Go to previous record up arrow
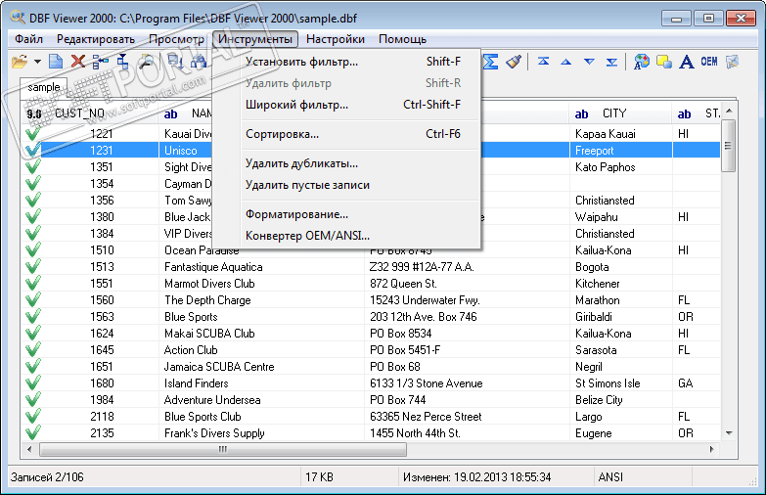 point(566,62)
